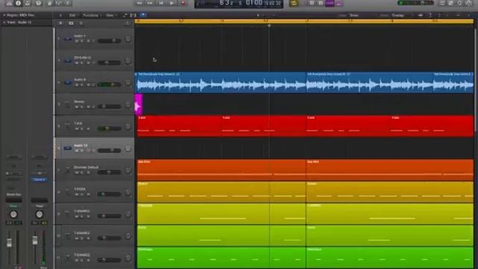The image size is (478, 269).
Task: Toggle the Metronome click icon
Action: (338, 3)
